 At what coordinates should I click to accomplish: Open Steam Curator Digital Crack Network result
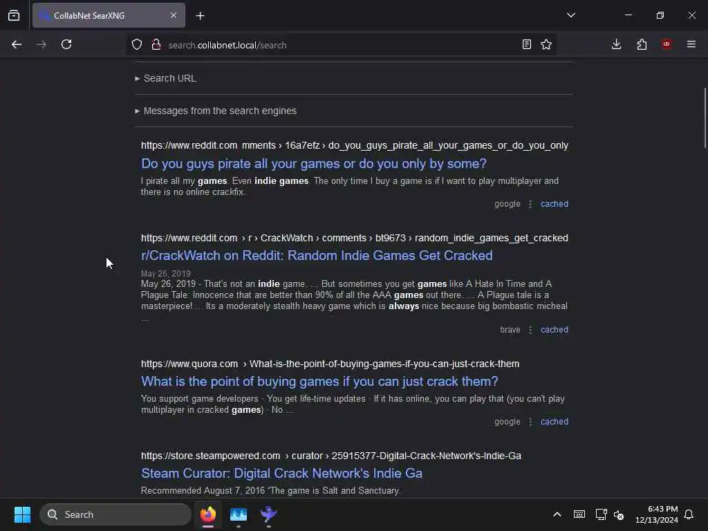tap(282, 473)
